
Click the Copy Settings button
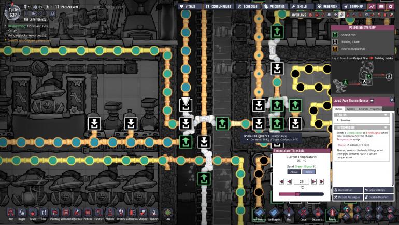(x=378, y=190)
